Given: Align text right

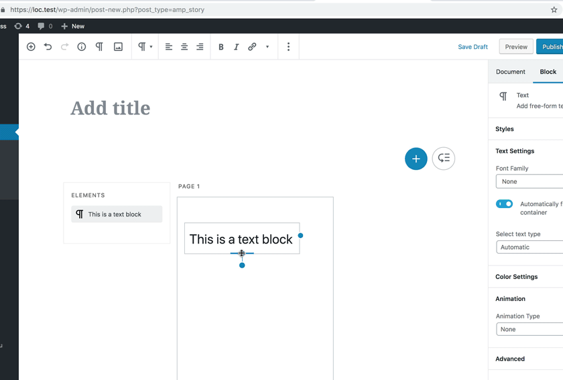Looking at the screenshot, I should (x=200, y=47).
